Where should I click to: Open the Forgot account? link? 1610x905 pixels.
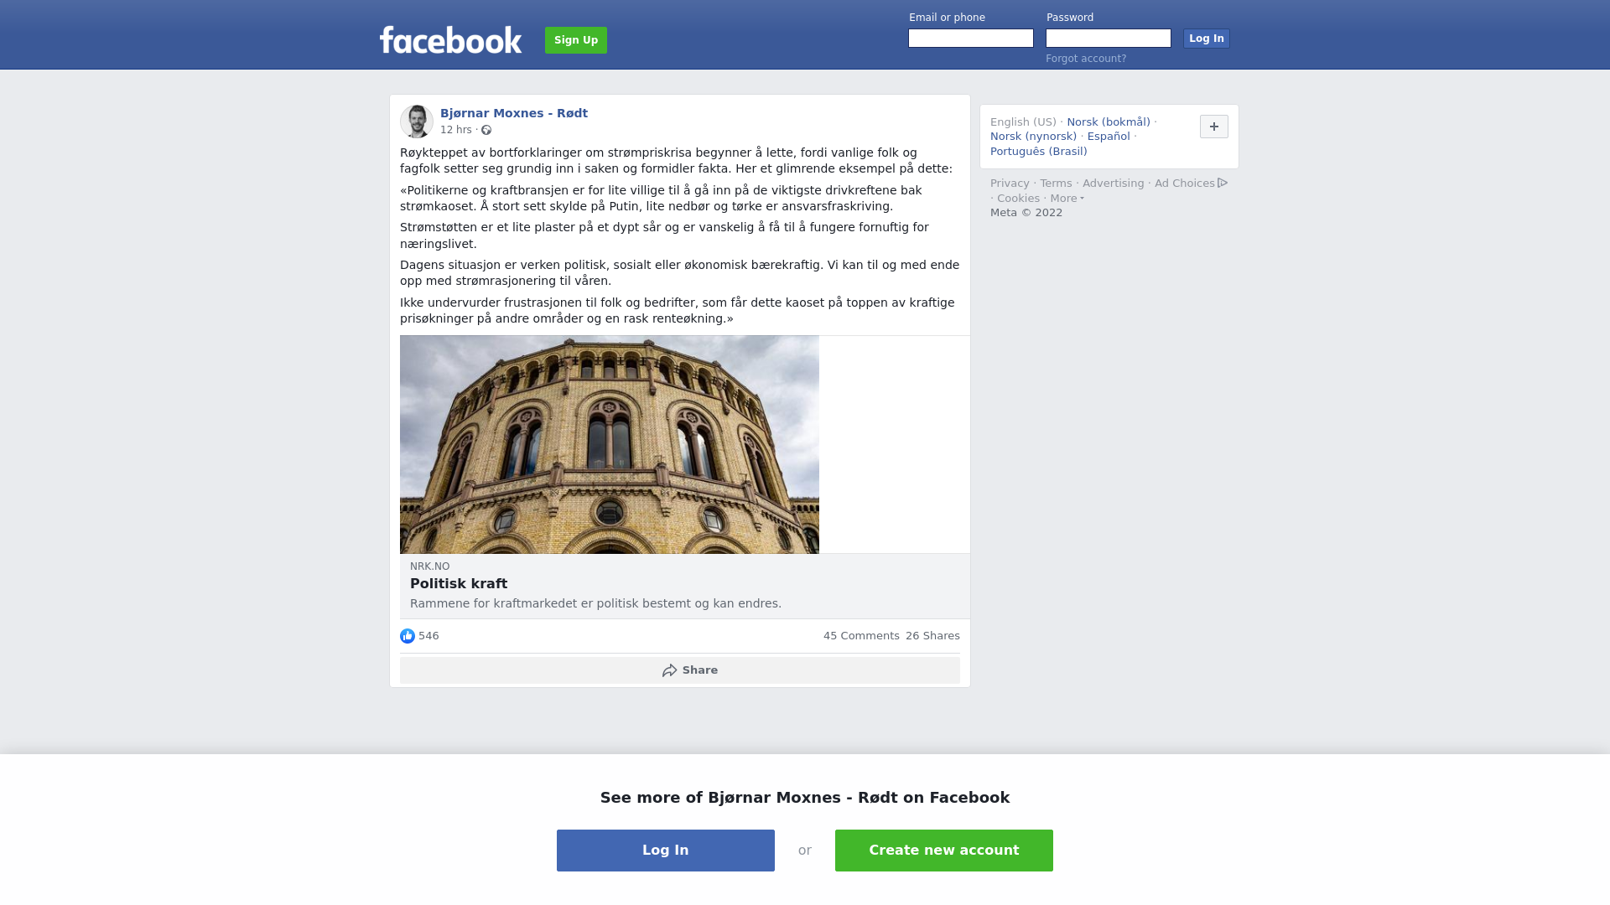[x=1086, y=59]
